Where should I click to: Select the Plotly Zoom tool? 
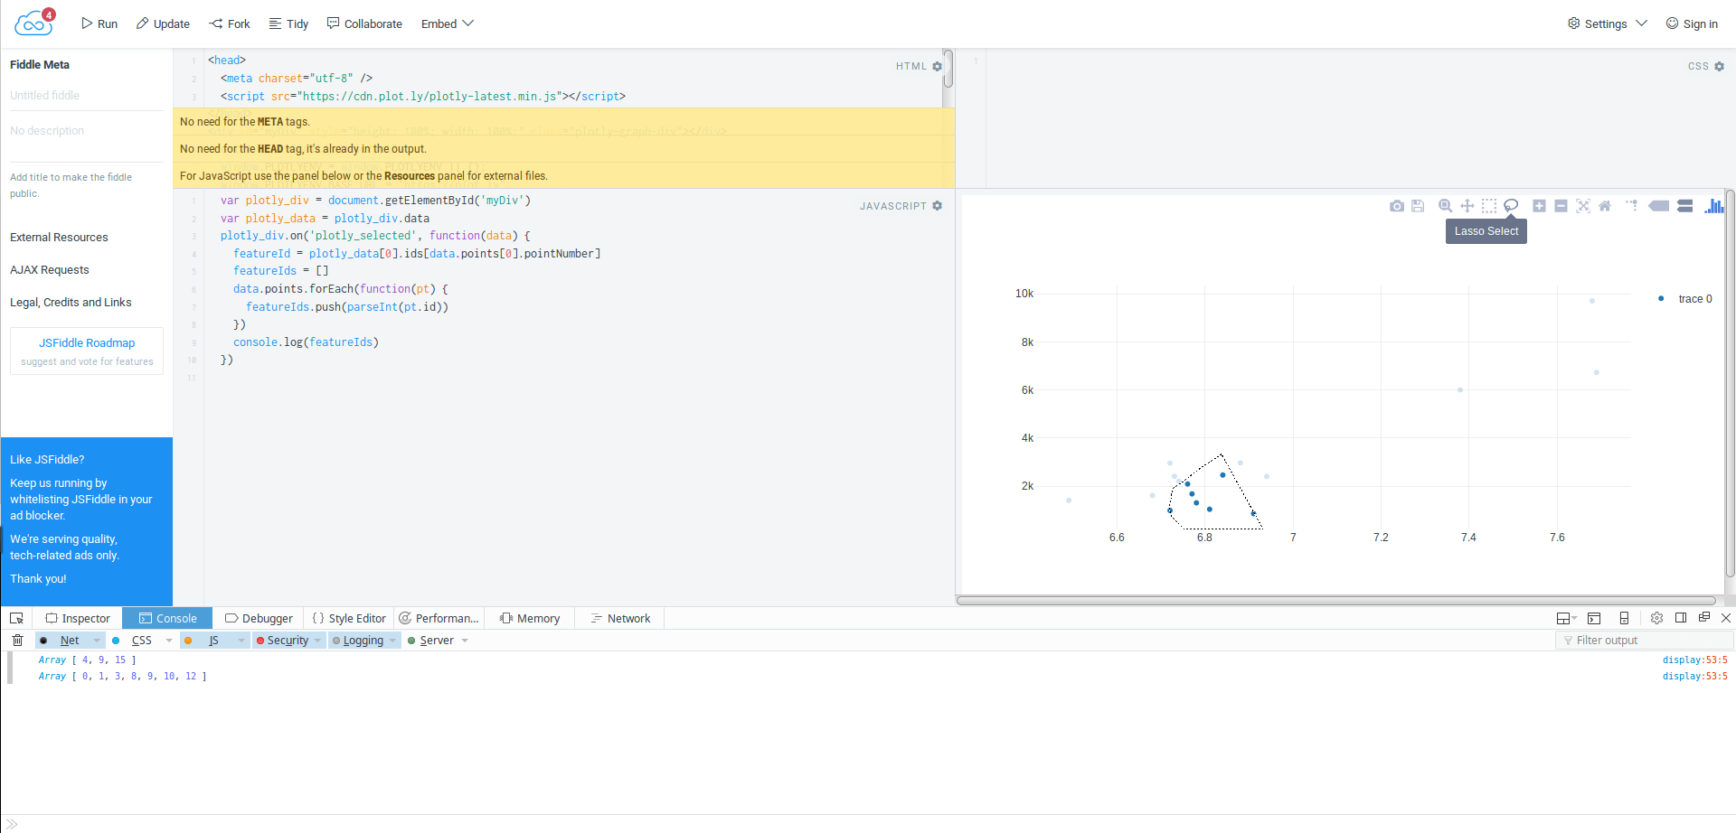coord(1445,206)
